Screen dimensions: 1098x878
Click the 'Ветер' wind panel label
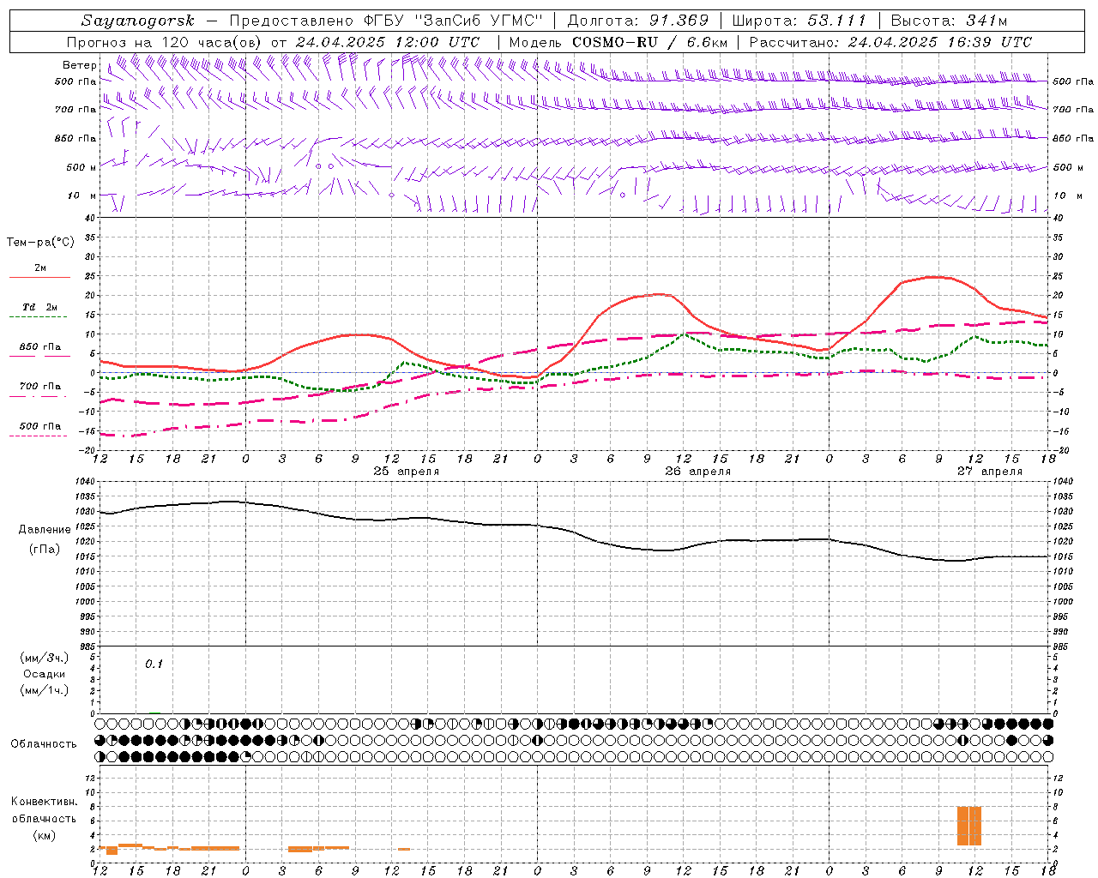click(x=80, y=65)
